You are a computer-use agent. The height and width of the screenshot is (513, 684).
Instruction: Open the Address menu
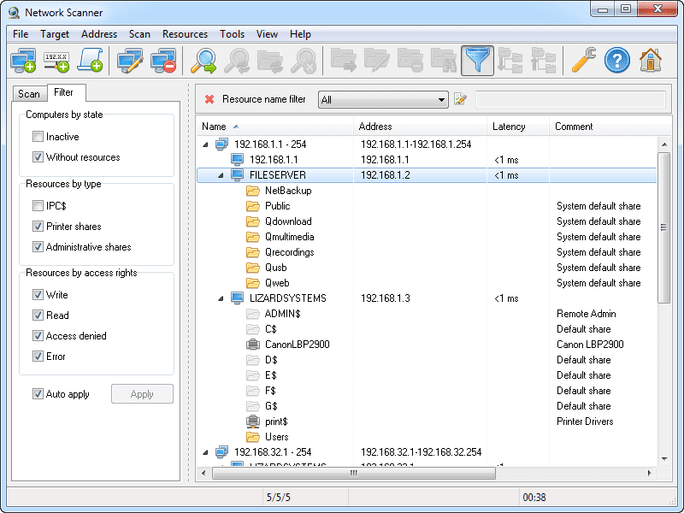(x=99, y=34)
